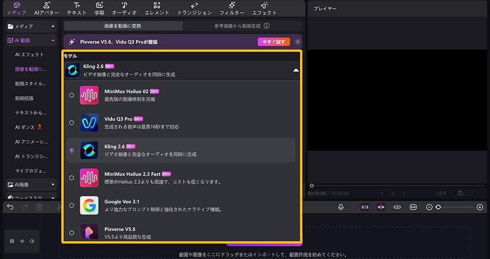Click the microphone voiceover icon

coord(341,207)
